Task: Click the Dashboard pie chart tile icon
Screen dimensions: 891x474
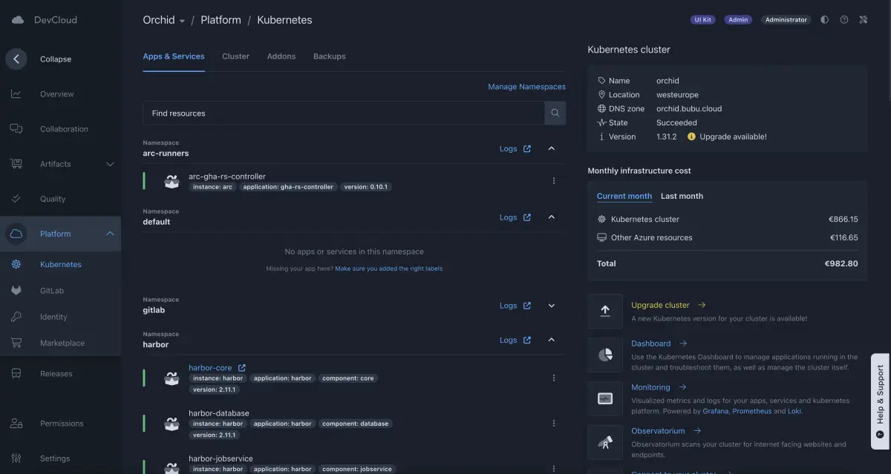Action: tap(605, 355)
